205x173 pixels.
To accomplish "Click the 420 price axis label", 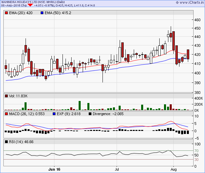I will 197,55.
